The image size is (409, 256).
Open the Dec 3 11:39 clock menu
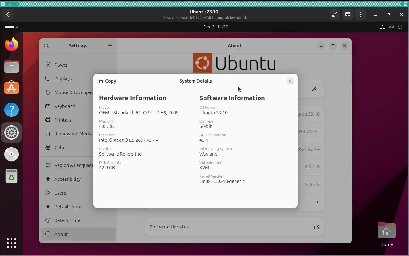(x=216, y=27)
